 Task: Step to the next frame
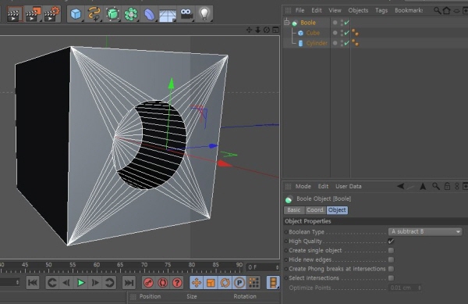tap(95, 282)
